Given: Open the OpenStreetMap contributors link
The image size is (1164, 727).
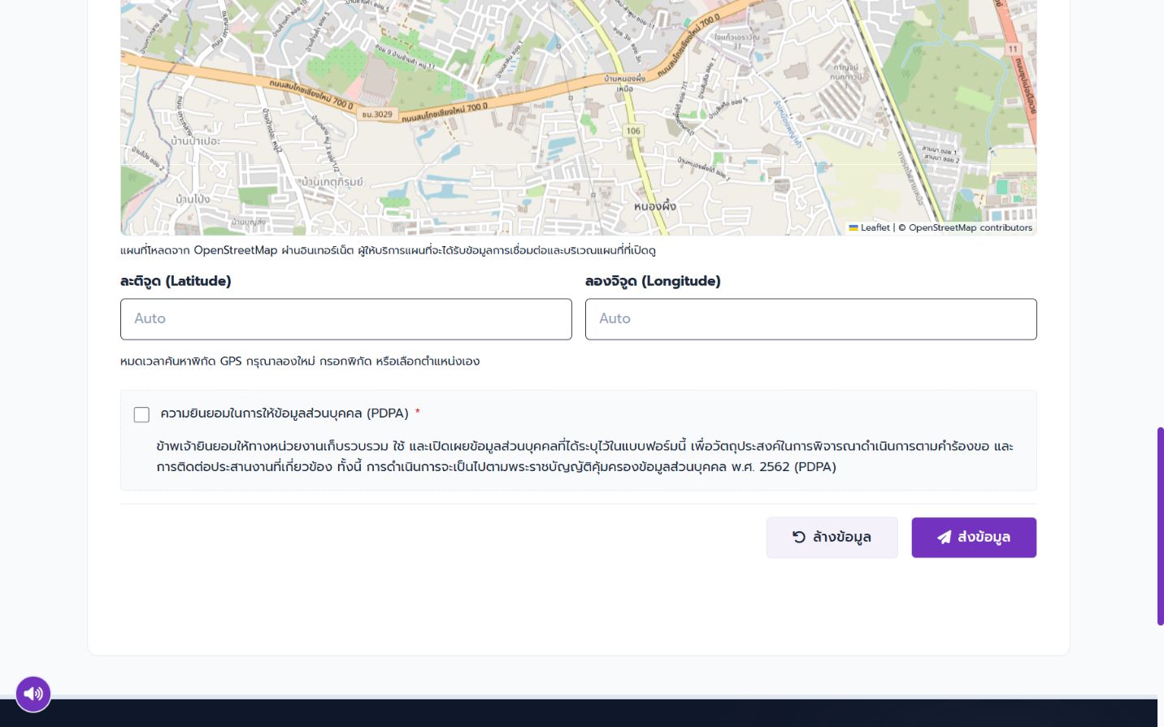Looking at the screenshot, I should coord(971,227).
